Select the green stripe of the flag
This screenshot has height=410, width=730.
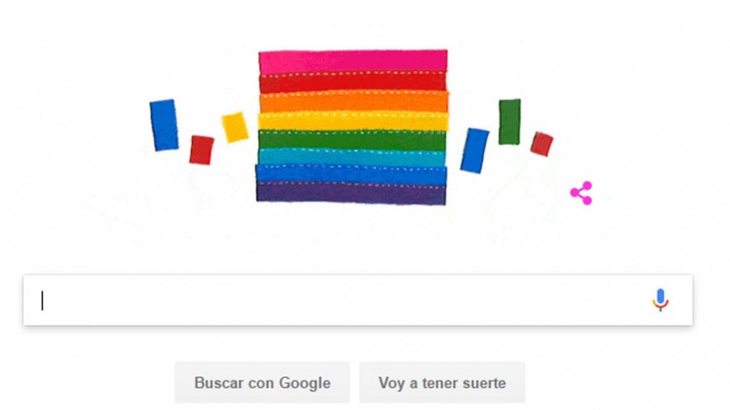pyautogui.click(x=353, y=140)
